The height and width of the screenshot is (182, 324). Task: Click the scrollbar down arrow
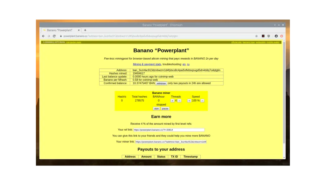tap(284, 157)
